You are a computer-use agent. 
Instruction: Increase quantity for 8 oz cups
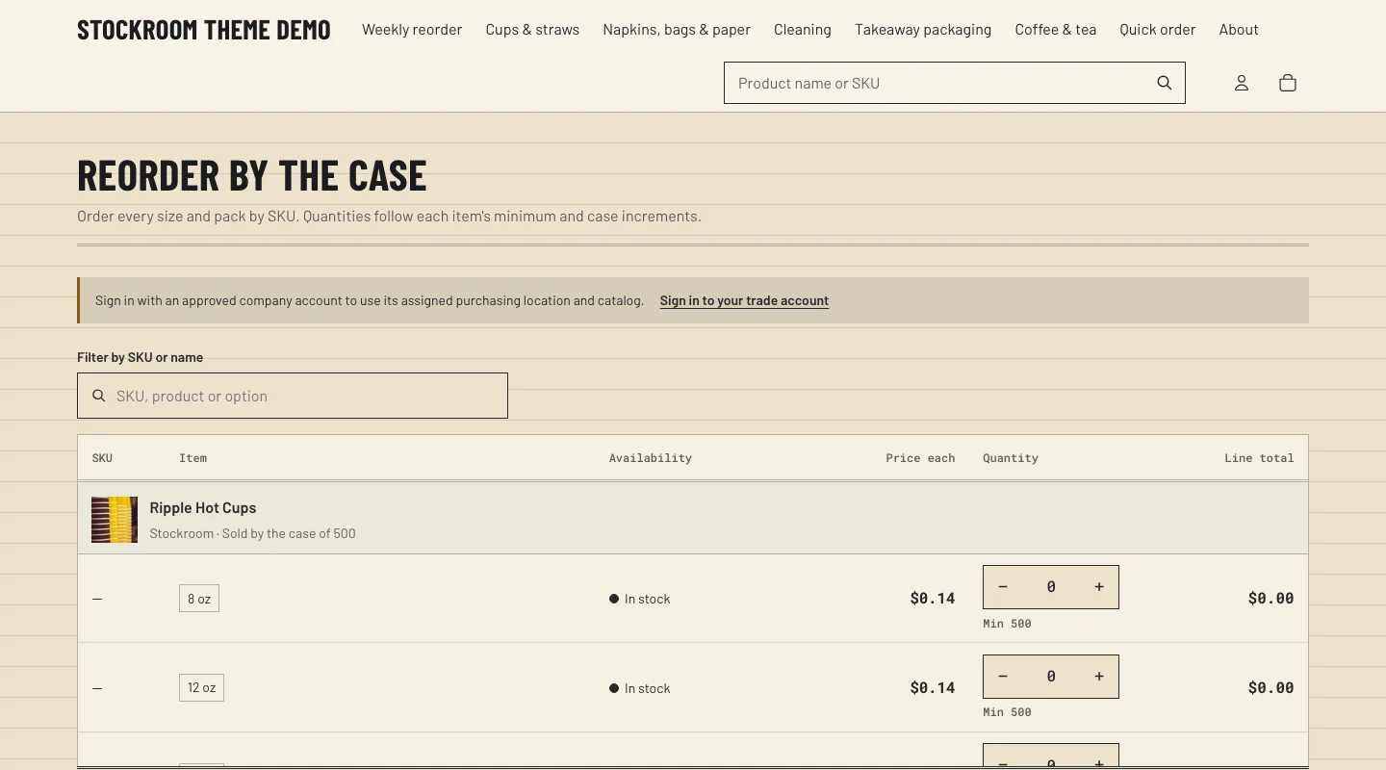point(1099,587)
